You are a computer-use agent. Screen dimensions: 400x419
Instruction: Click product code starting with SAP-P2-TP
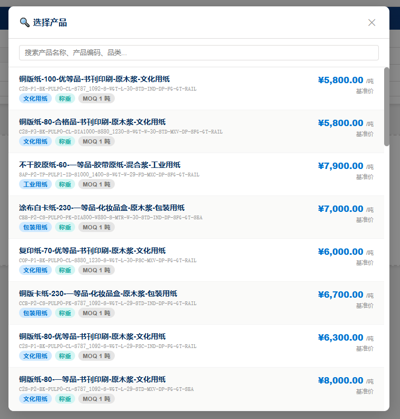pos(109,174)
